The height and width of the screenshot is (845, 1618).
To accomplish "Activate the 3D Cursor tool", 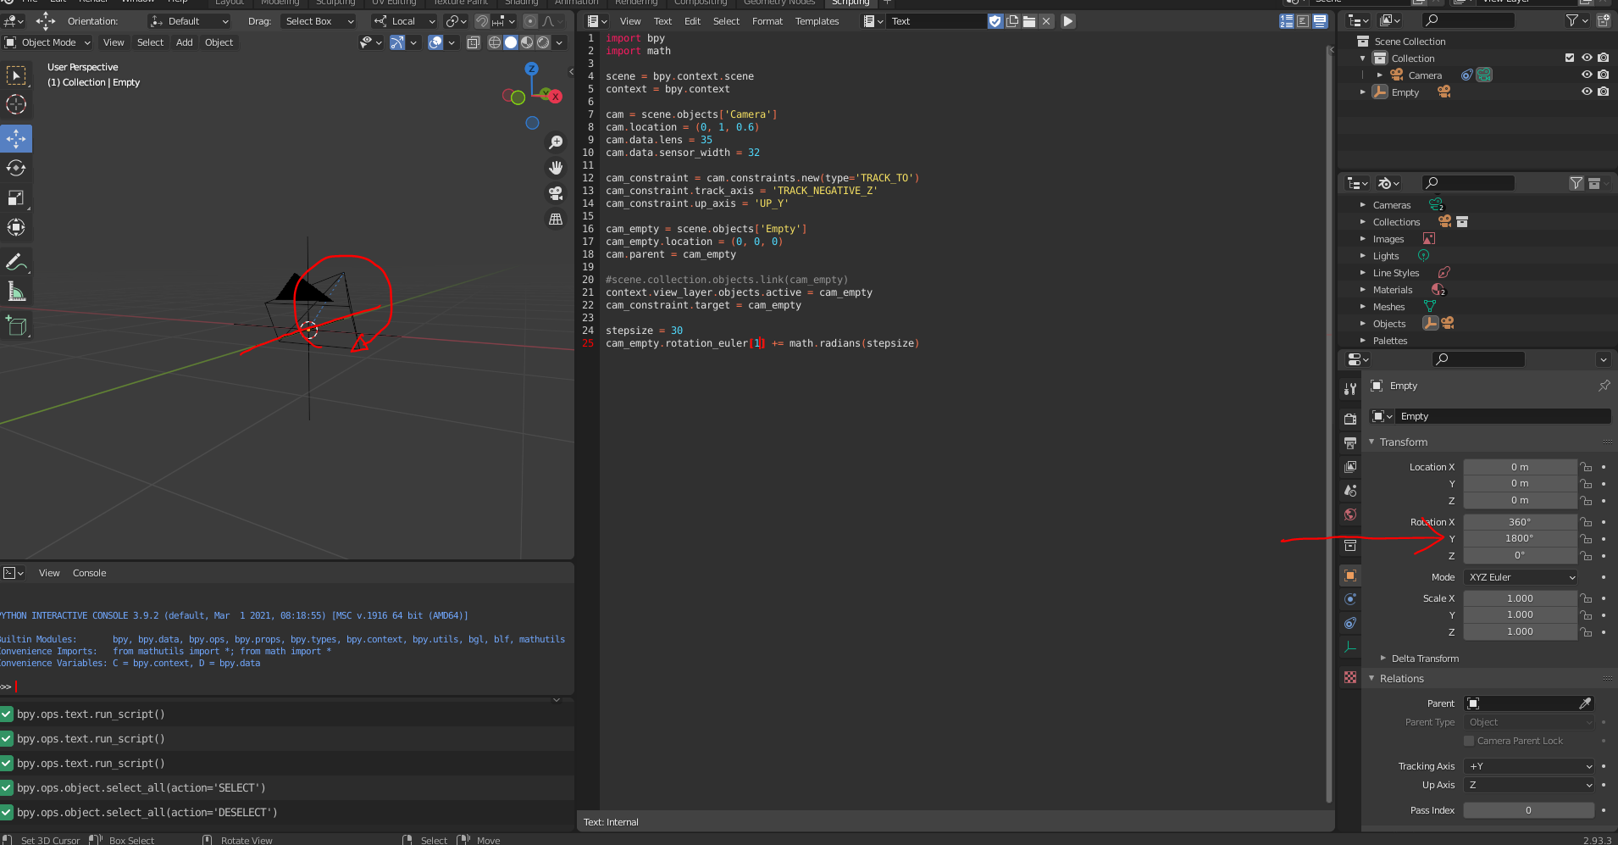I will (x=16, y=104).
